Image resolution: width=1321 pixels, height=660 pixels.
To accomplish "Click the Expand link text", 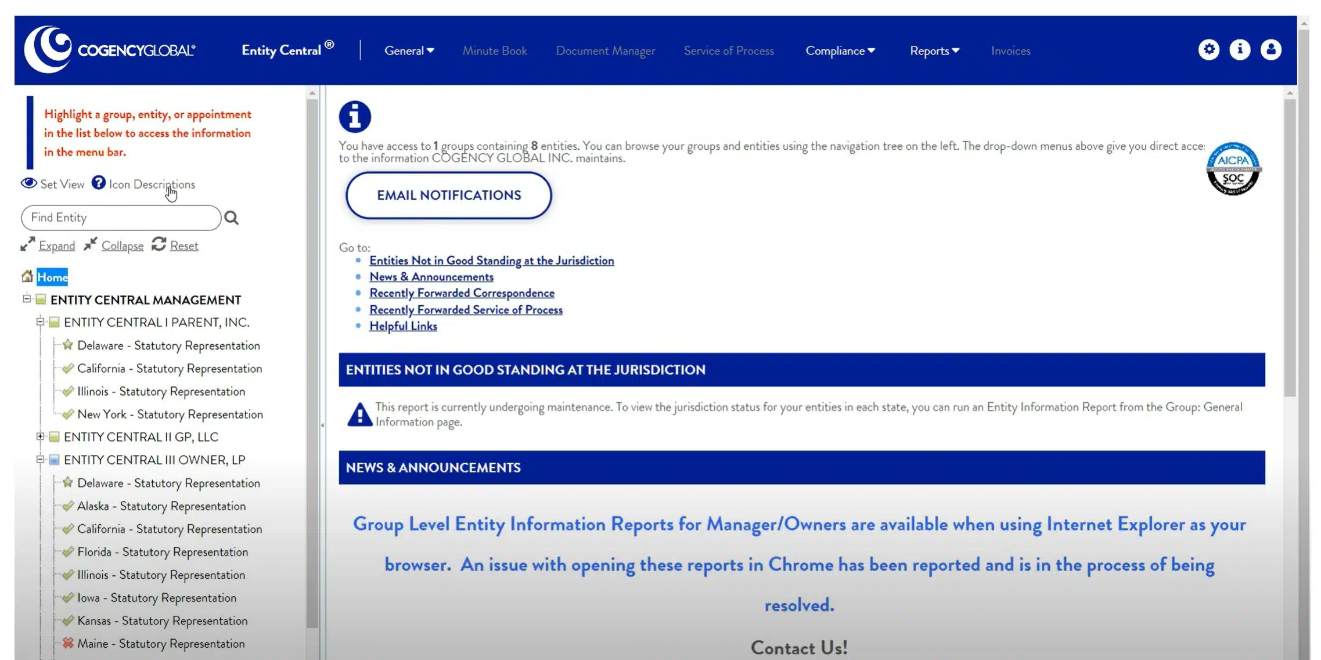I will coord(57,246).
